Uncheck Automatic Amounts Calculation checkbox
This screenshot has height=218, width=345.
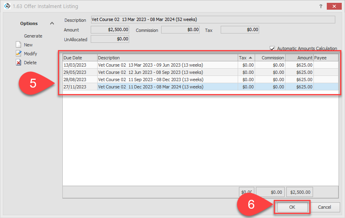point(273,48)
